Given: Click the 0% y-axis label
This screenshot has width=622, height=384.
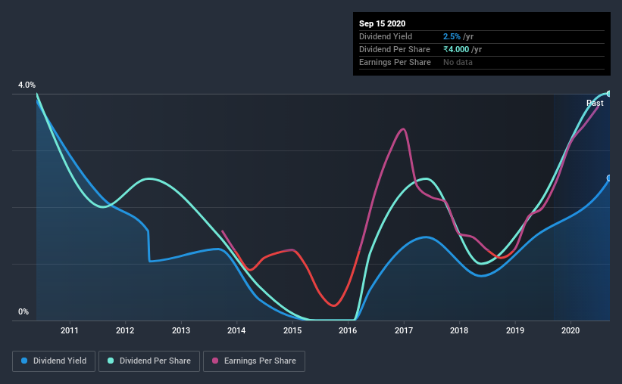Looking at the screenshot, I should click(23, 311).
